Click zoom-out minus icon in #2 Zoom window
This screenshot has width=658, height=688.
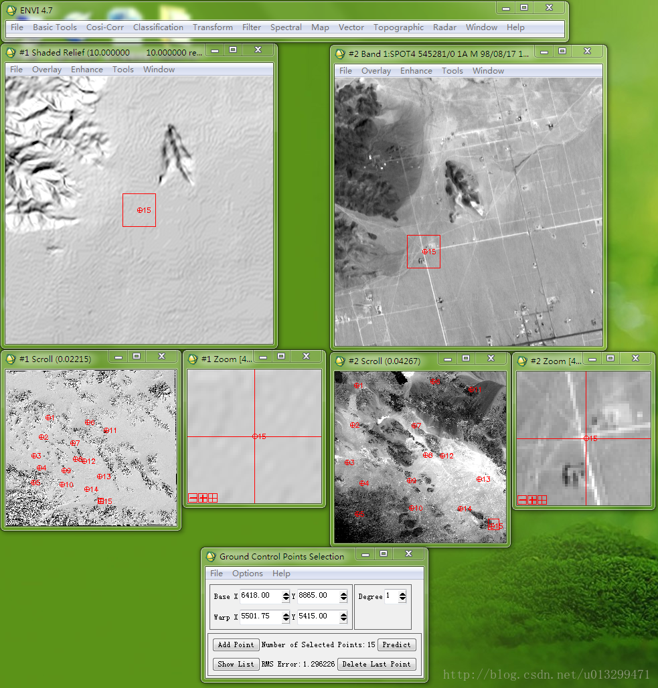point(522,499)
